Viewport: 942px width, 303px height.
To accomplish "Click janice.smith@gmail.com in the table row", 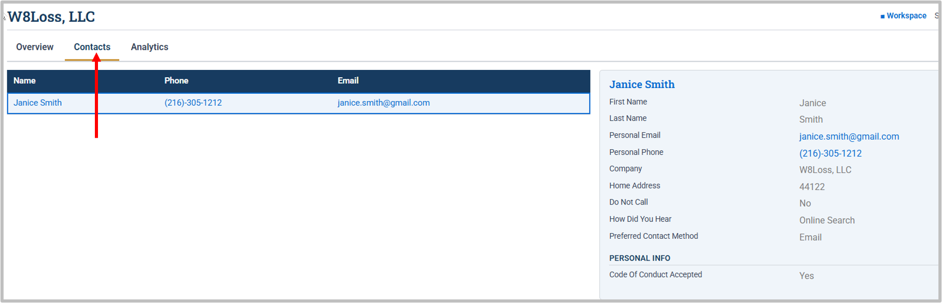I will pyautogui.click(x=384, y=103).
